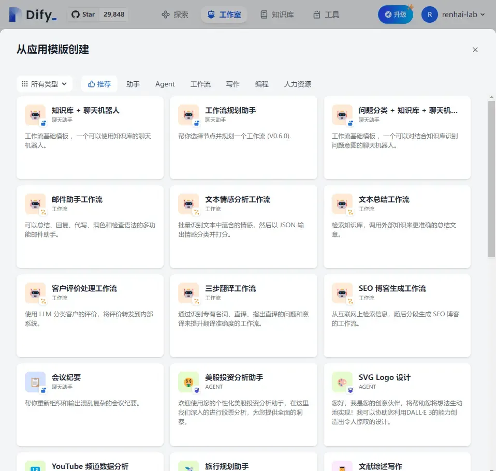The width and height of the screenshot is (496, 471).
Task: Click robot icon of 工作流规划助手
Action: [x=188, y=115]
